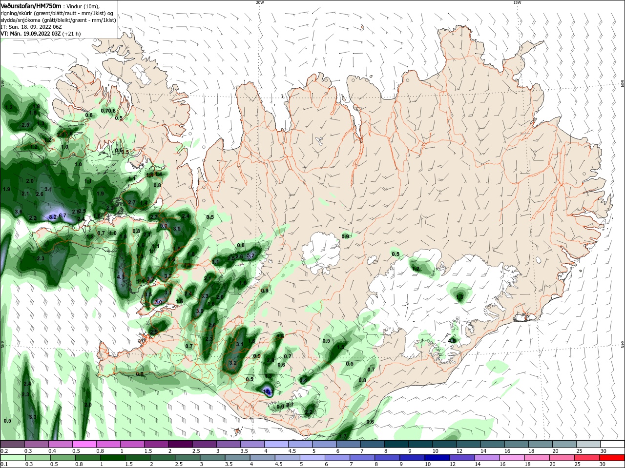The image size is (625, 468).
Task: Click the 15W longitude label
Action: (517, 2)
